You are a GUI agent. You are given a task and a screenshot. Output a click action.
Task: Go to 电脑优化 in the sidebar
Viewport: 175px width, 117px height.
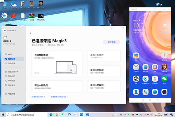coord(12,94)
